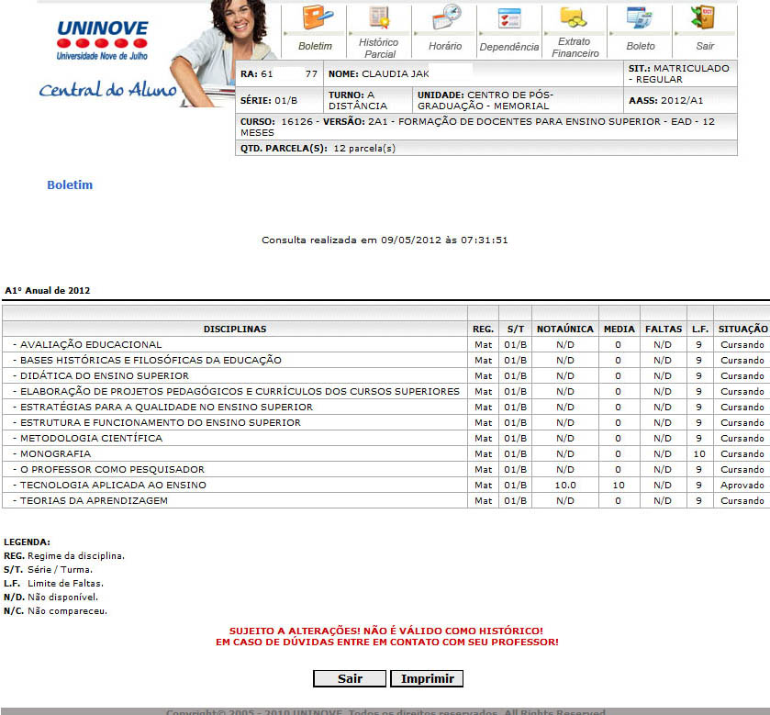Click the MEDIA column header
The image size is (770, 715).
tap(619, 329)
